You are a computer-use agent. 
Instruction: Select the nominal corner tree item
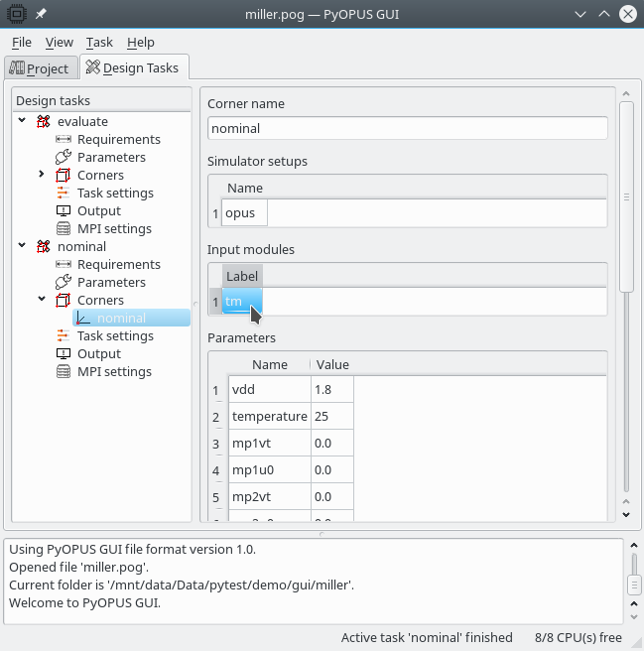121,319
